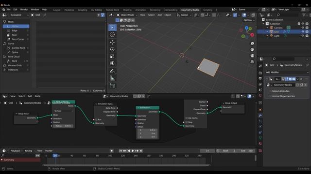
Task: Toggle Stop checkbox on Simulation Output node
Action: [187, 122]
